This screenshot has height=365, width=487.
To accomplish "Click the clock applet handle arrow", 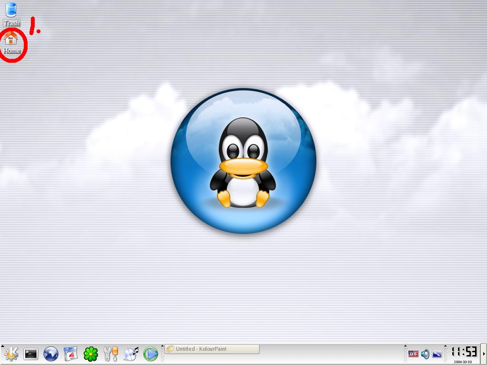I will [x=445, y=346].
